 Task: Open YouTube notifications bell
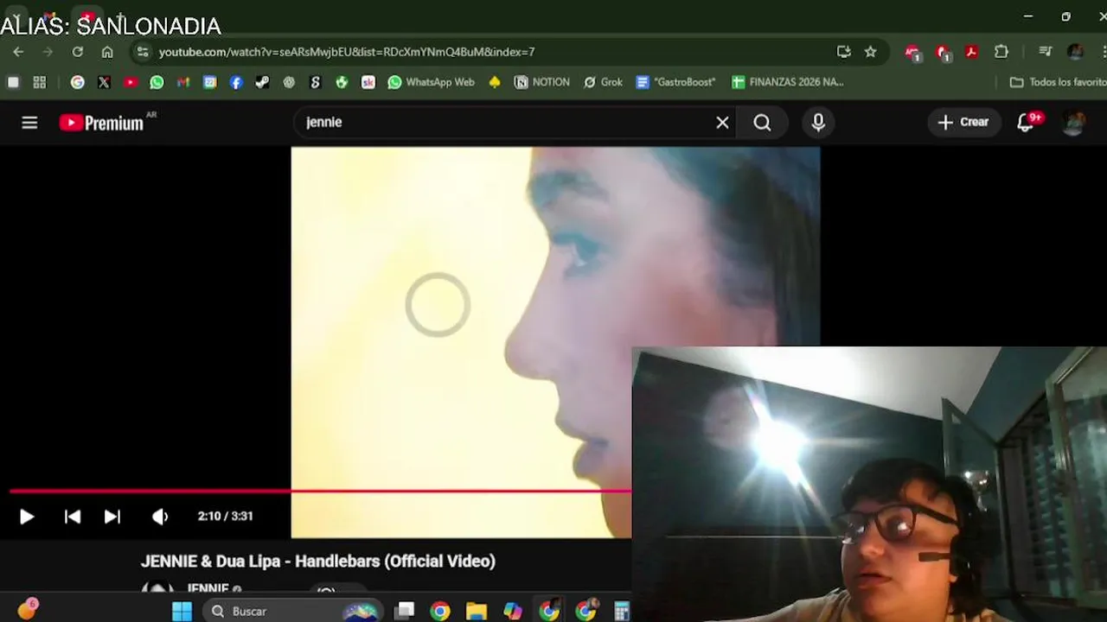1026,123
